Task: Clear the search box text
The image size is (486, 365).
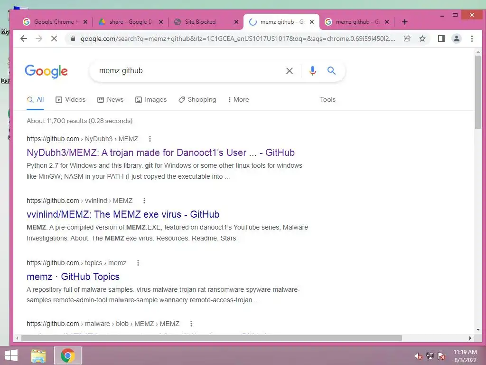Action: pyautogui.click(x=289, y=71)
